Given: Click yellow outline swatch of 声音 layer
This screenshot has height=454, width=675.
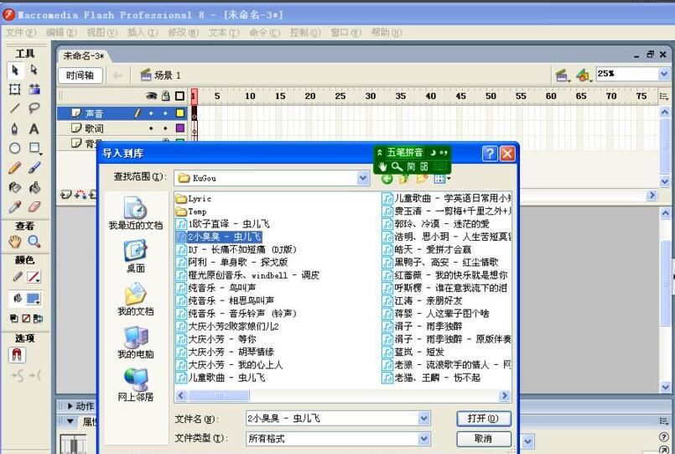Looking at the screenshot, I should click(x=180, y=113).
